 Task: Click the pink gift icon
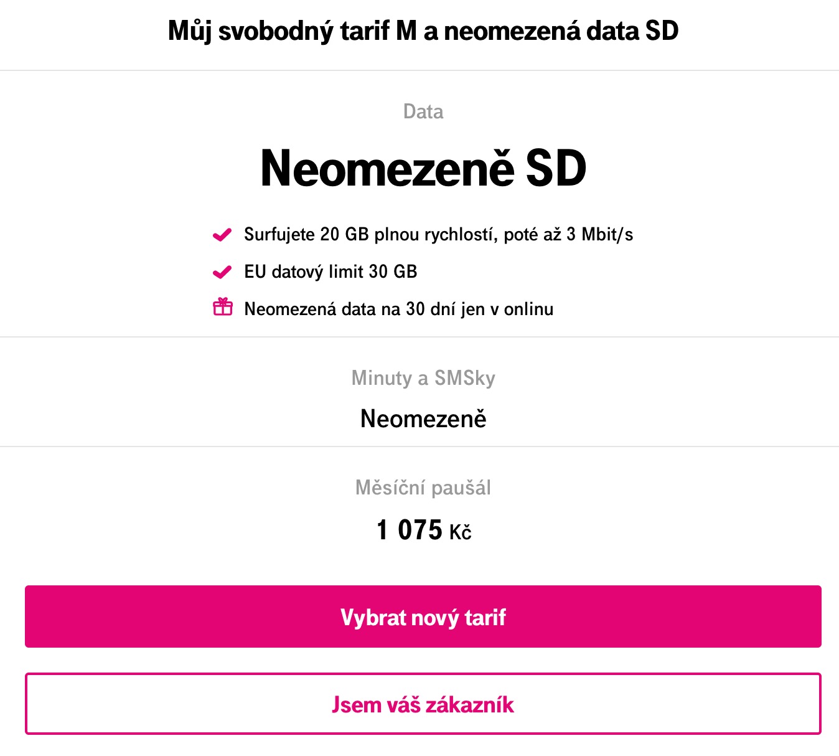(x=222, y=307)
